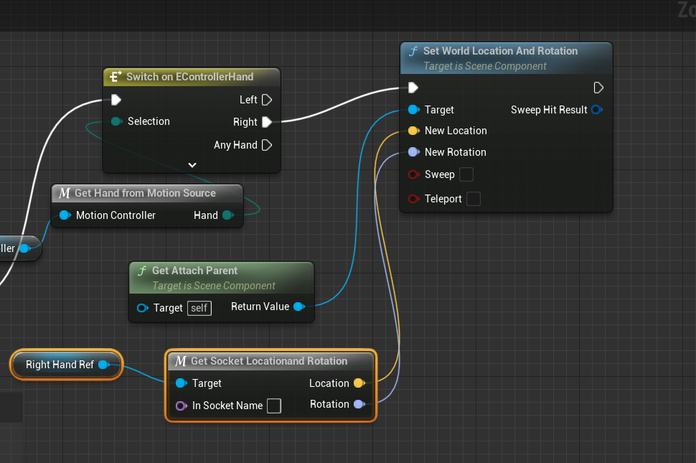Click the Motion Controller input pin
Viewport: 696px width, 463px height.
pos(65,215)
